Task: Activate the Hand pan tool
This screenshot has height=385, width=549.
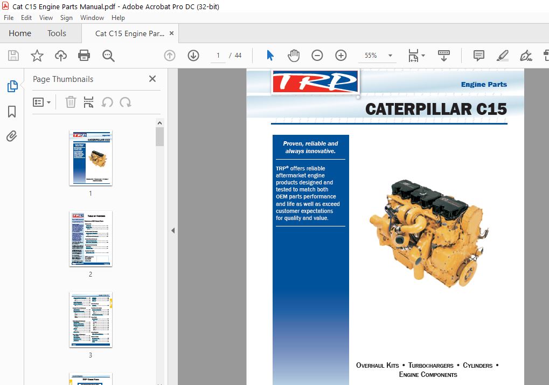Action: tap(294, 56)
